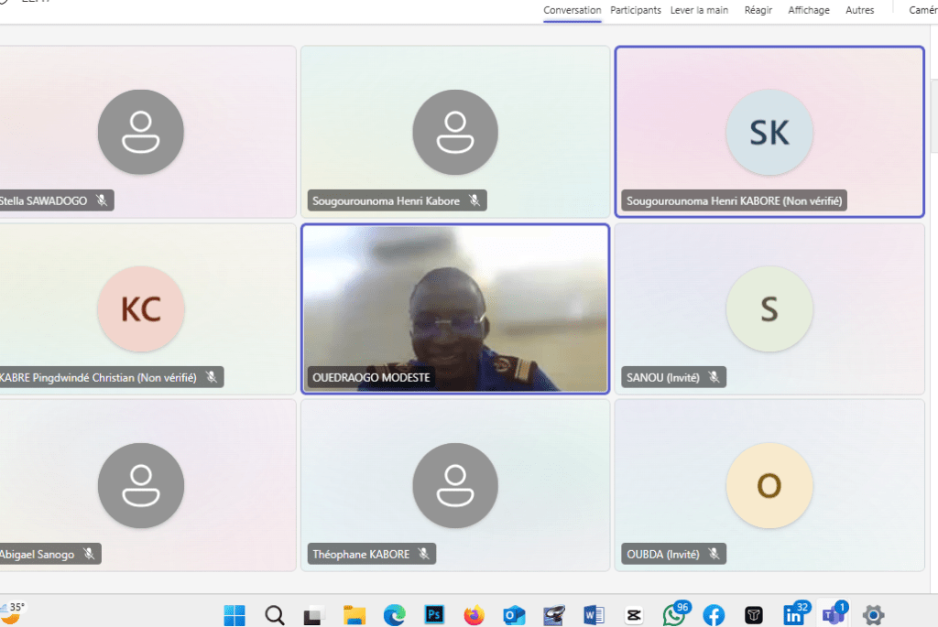Launch Photoshop from the taskbar
Image resolution: width=938 pixels, height=627 pixels.
pos(434,615)
